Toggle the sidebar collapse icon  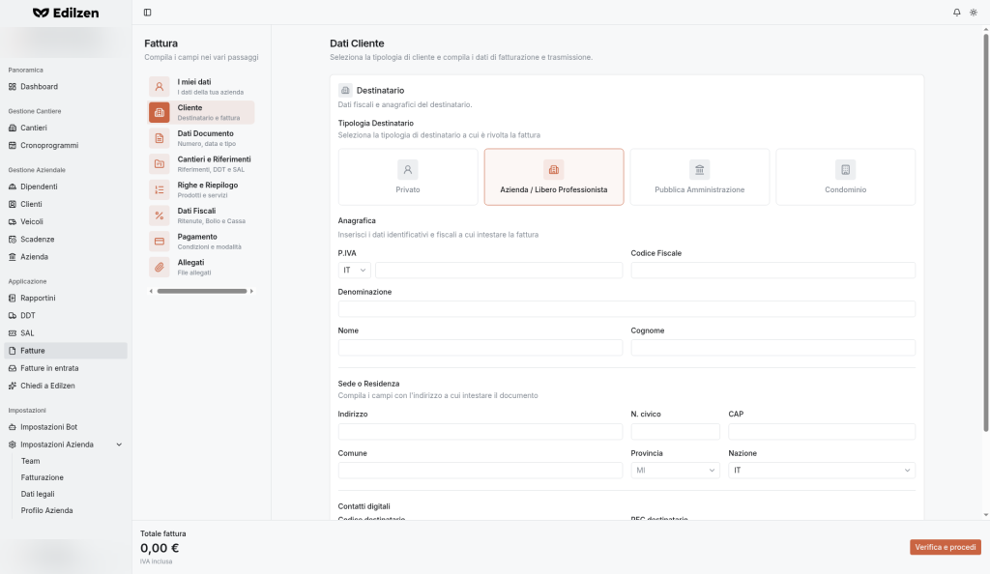147,13
